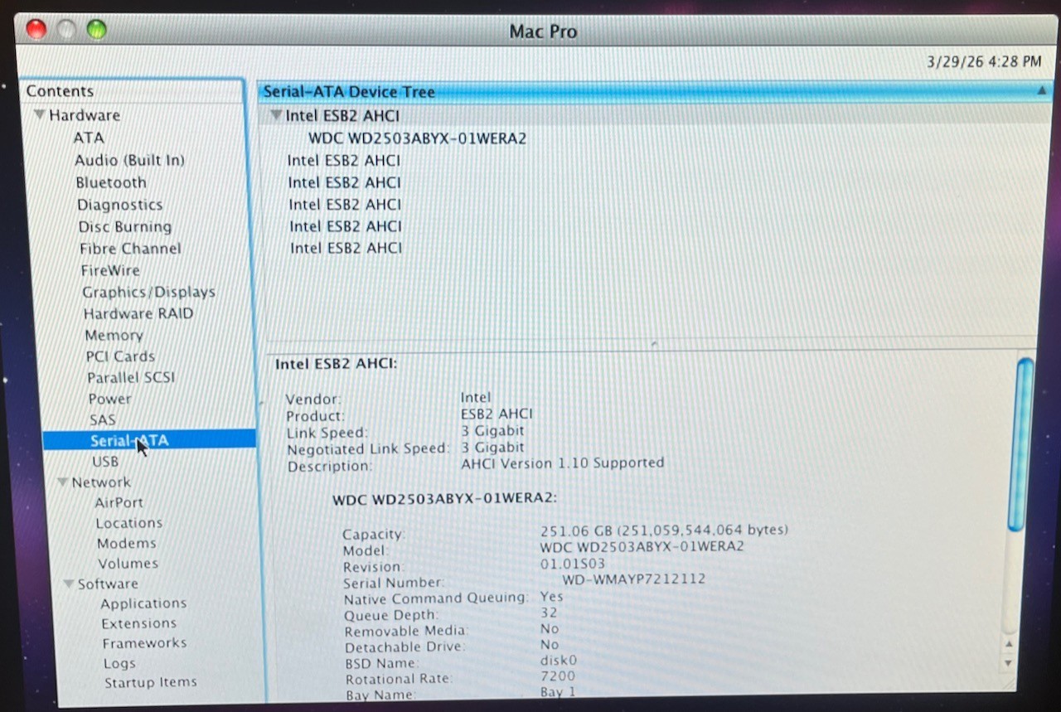The height and width of the screenshot is (712, 1061).
Task: Select WDC WD2503ABYX-01WERA2 in the device tree
Action: 417,138
